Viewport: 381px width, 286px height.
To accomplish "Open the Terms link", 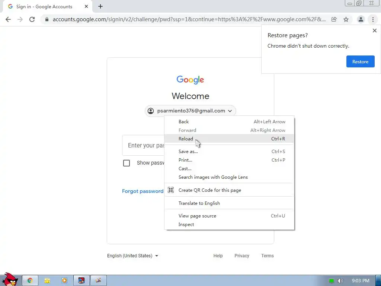I will pyautogui.click(x=267, y=255).
